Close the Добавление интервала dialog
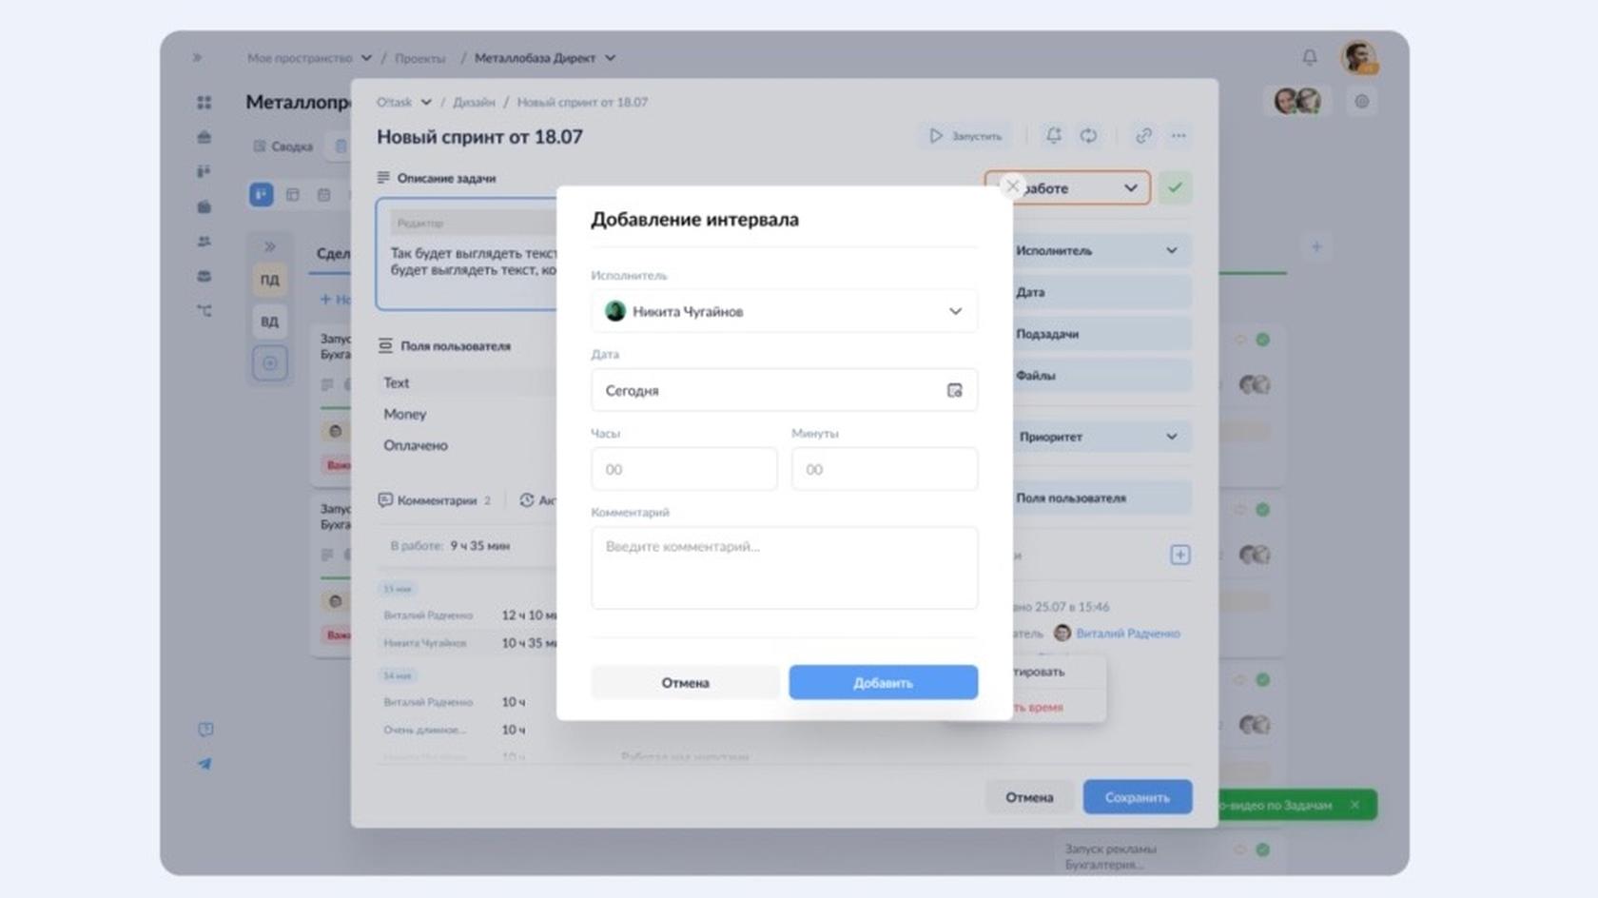1598x898 pixels. click(x=1012, y=186)
